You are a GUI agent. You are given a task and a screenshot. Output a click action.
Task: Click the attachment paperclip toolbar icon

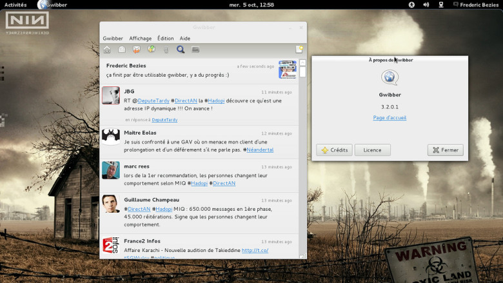[x=166, y=50]
